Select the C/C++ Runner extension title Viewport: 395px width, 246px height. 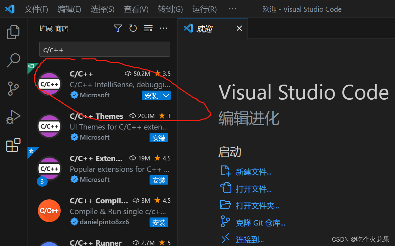click(x=96, y=243)
